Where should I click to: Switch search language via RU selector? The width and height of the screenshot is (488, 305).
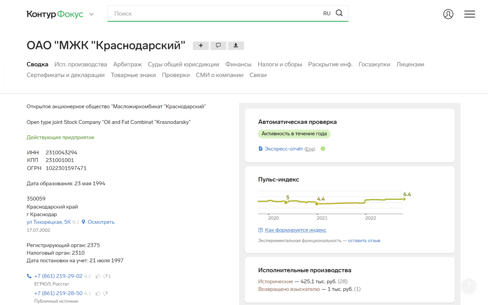point(327,13)
